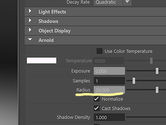
Task: Collapse the Arnold section
Action: pos(30,39)
